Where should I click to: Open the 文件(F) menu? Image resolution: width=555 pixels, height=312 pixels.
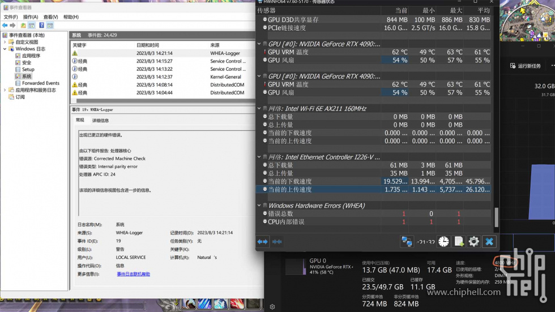10,17
